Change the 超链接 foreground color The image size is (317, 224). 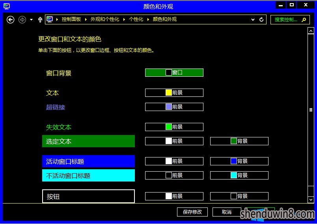(x=174, y=107)
